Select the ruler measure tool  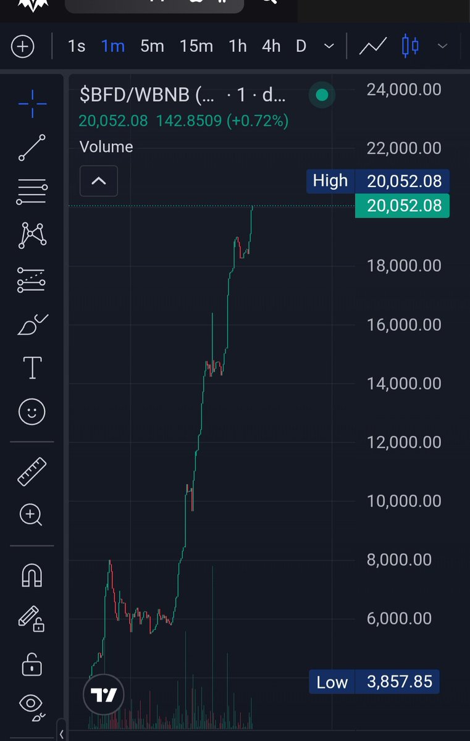[x=32, y=471]
